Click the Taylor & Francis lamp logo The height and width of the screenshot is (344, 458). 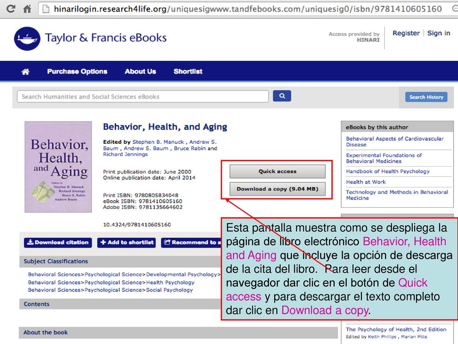click(x=27, y=39)
